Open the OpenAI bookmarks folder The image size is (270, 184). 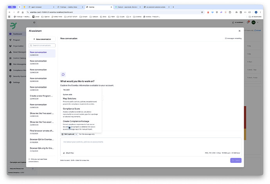[45, 17]
